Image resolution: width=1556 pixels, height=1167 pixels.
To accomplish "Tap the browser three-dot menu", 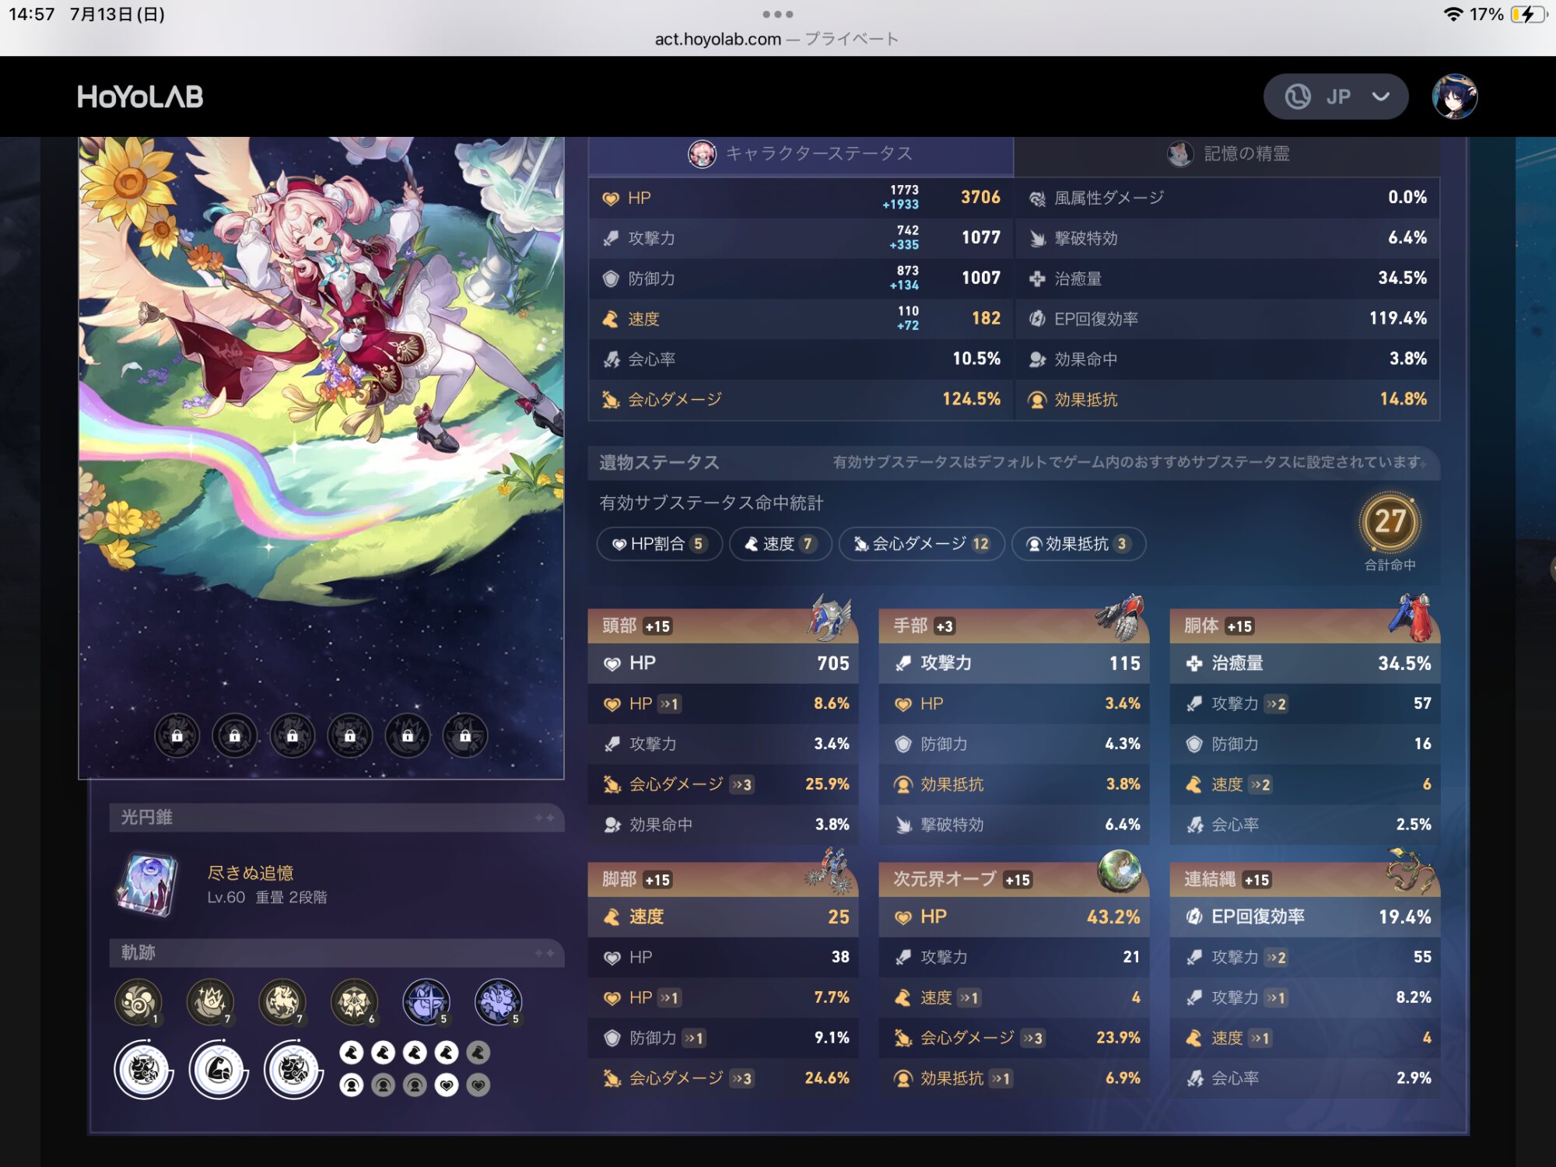I will pos(777,14).
